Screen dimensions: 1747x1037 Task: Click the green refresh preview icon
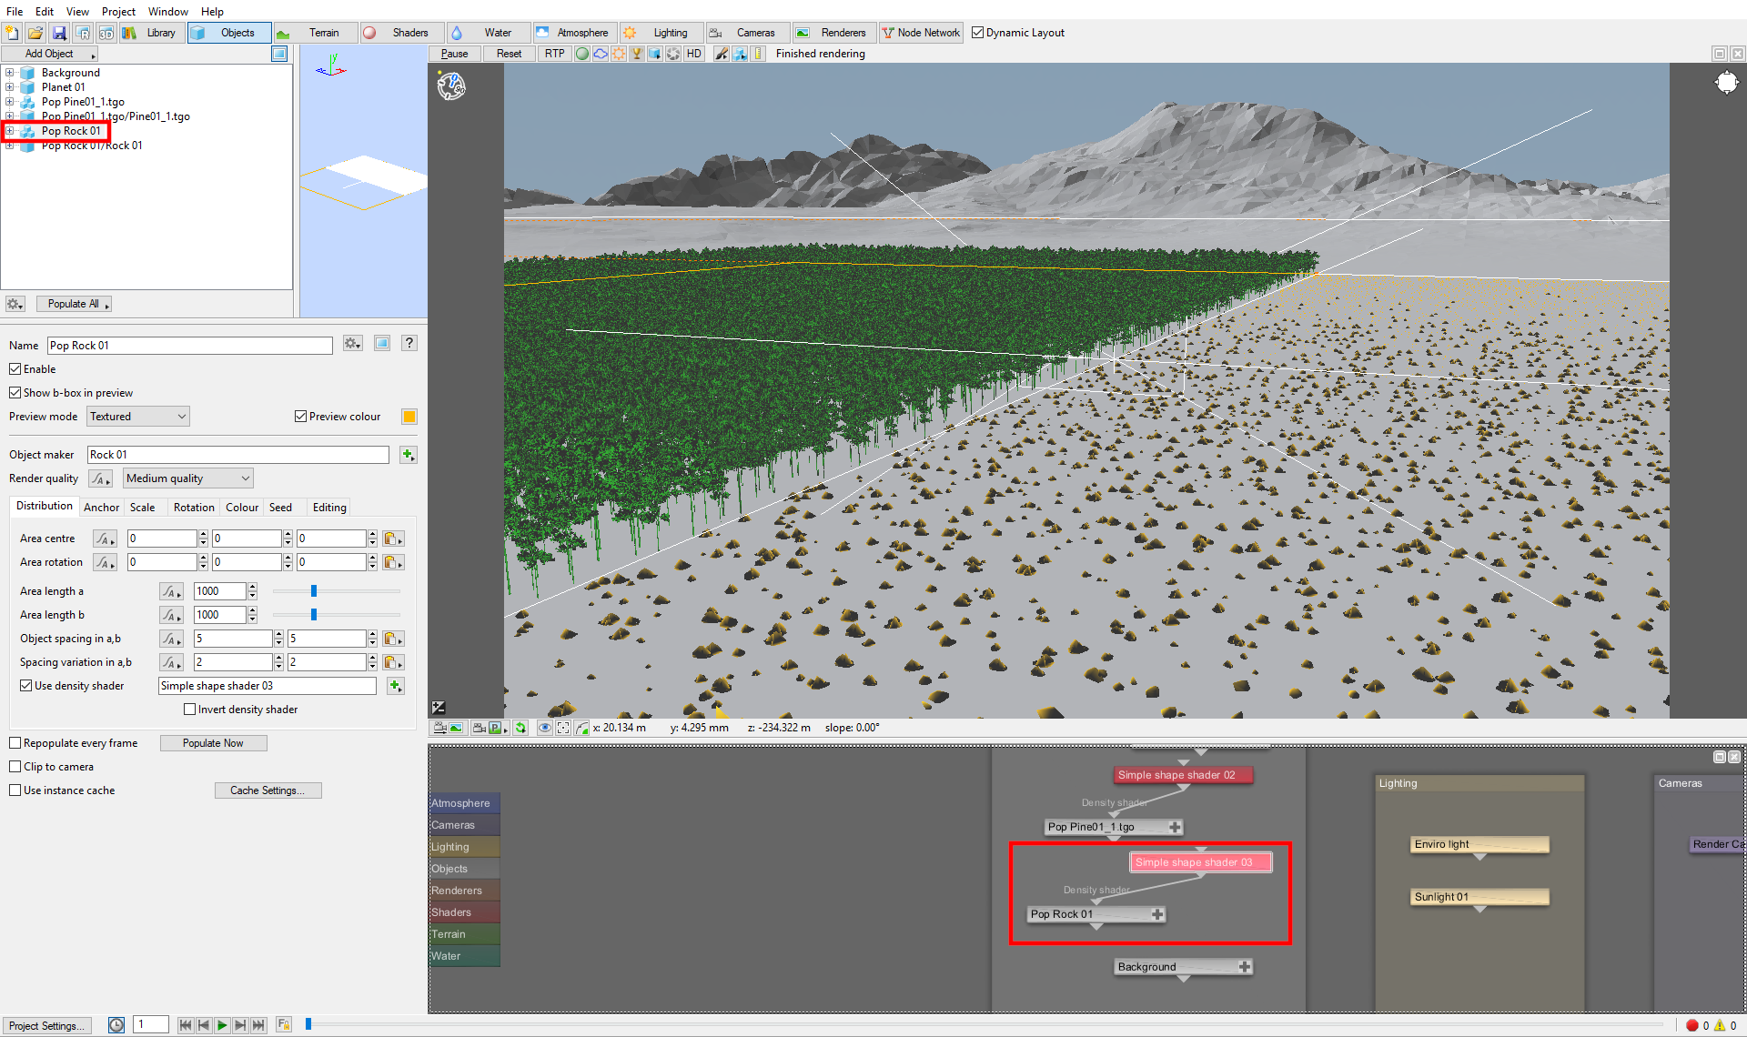tap(520, 728)
